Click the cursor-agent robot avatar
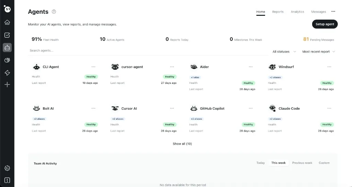 click(x=115, y=67)
